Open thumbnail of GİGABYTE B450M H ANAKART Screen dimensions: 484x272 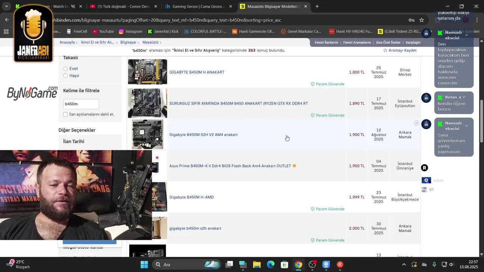point(147,72)
